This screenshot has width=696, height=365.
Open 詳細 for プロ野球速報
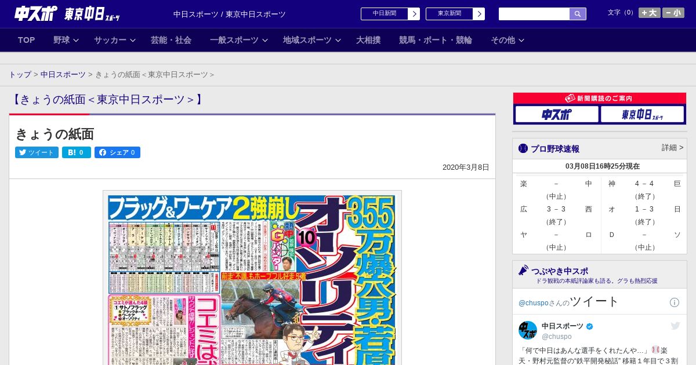[672, 148]
